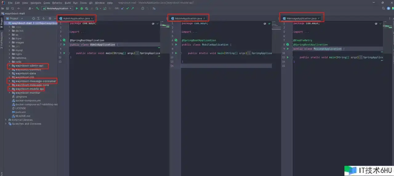Viewport: 394px width, 176px height.
Task: Open the File menu
Action: 10,3
